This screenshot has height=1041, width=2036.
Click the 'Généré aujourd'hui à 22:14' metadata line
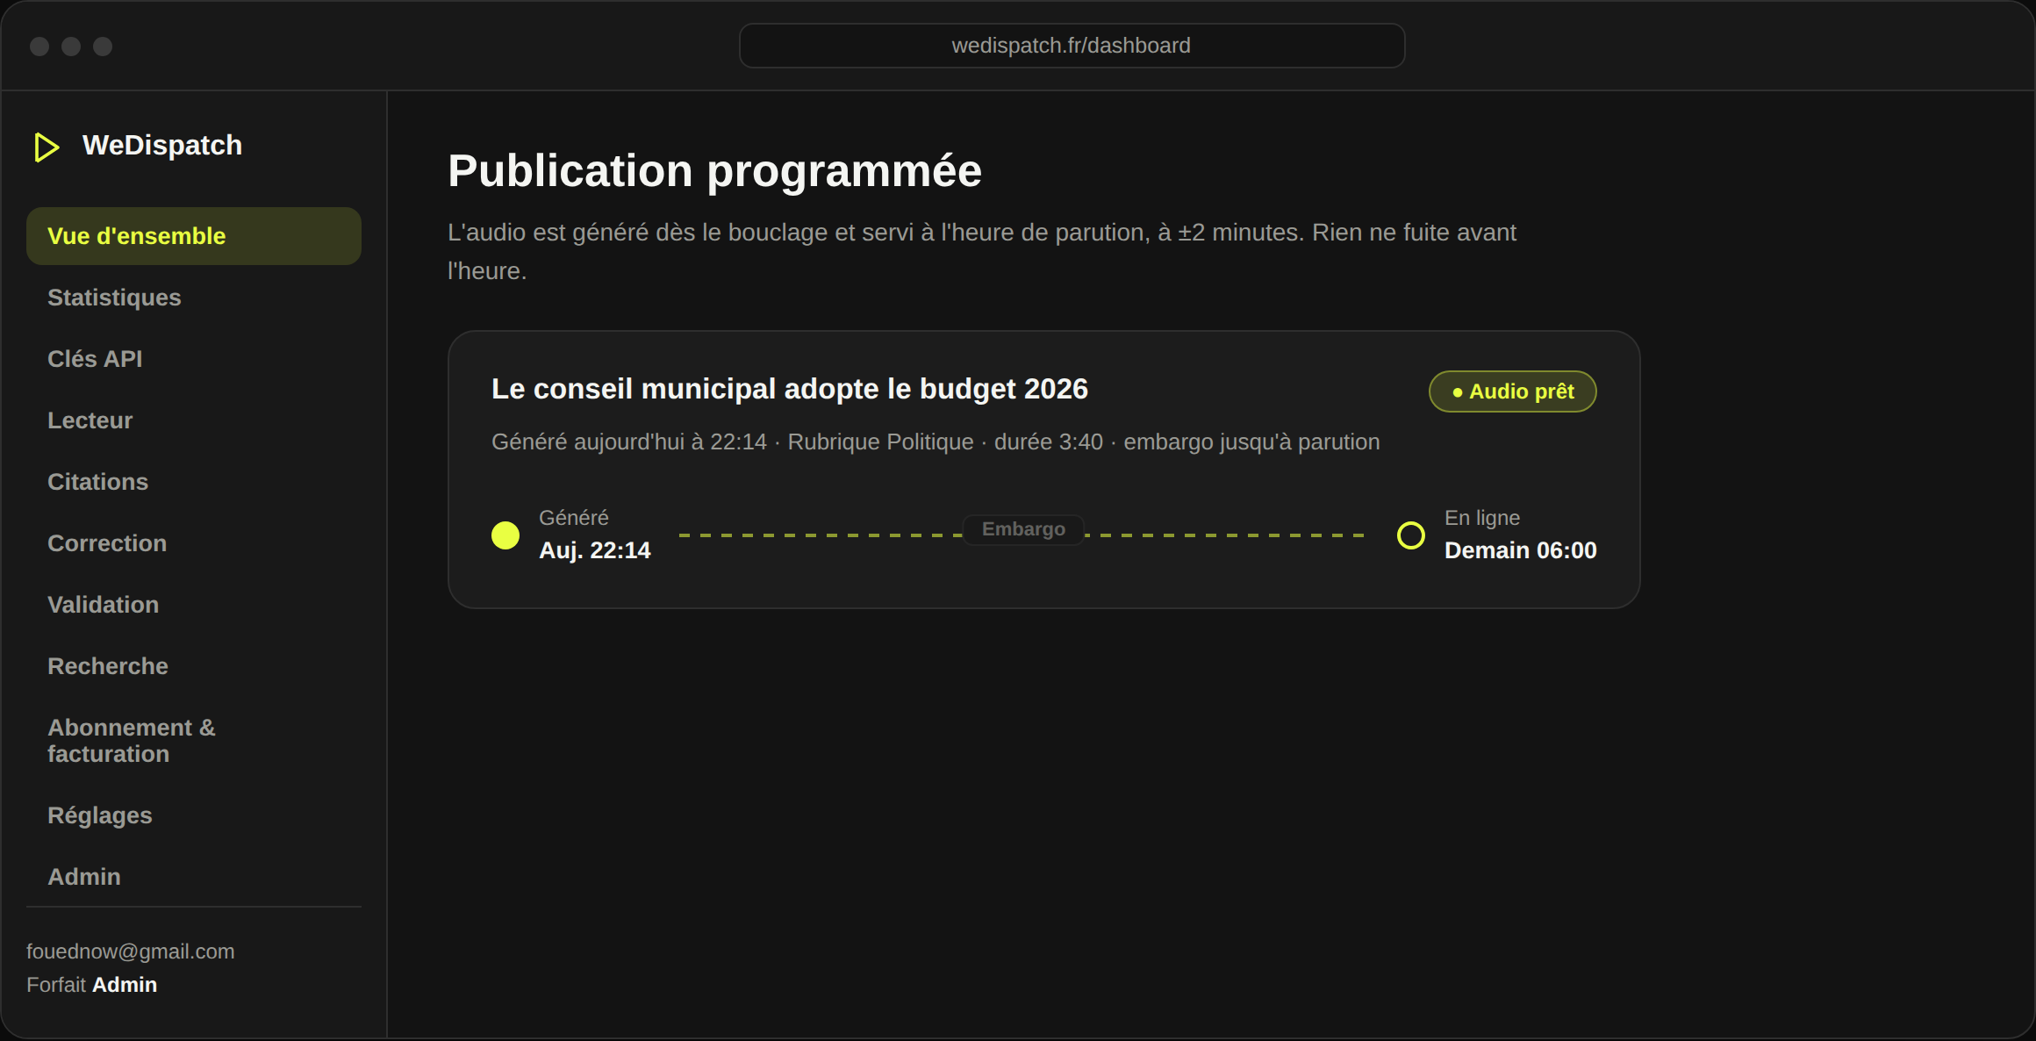[x=936, y=442]
